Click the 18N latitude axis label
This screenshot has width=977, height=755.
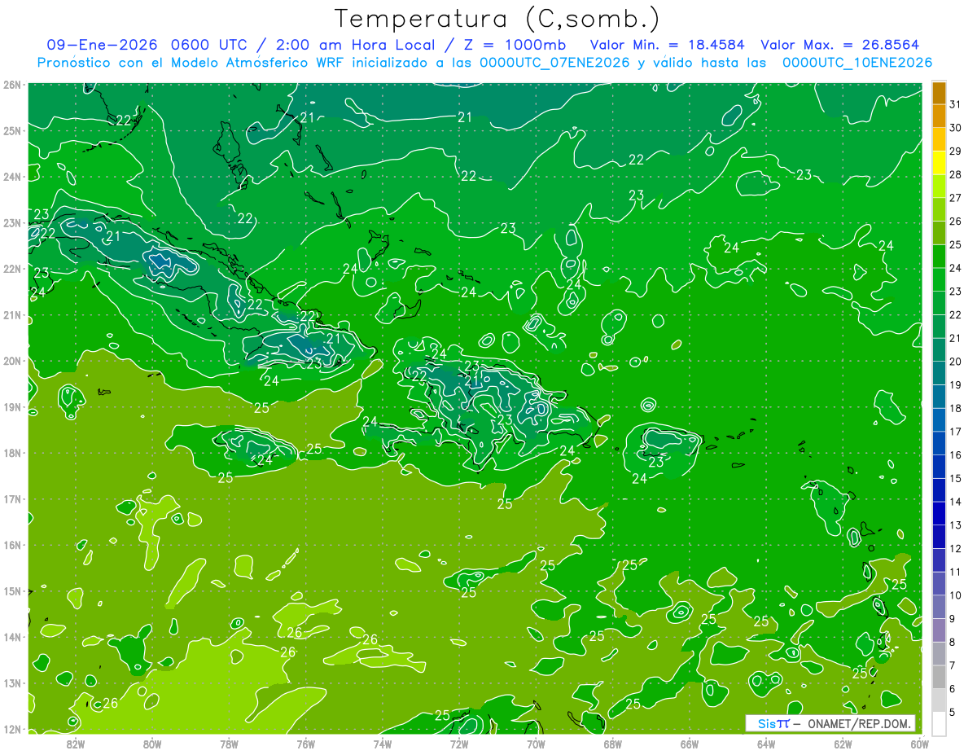pyautogui.click(x=12, y=453)
